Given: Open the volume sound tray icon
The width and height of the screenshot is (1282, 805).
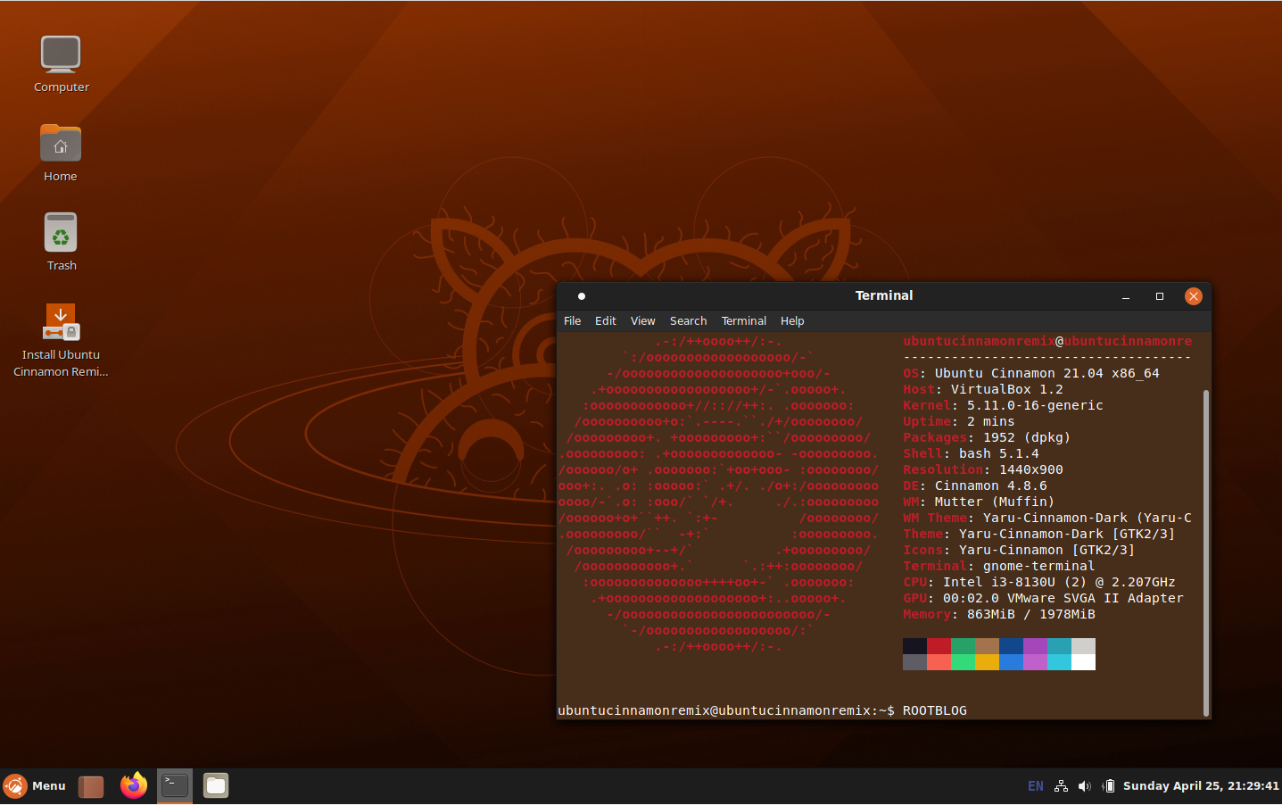Looking at the screenshot, I should [1084, 786].
